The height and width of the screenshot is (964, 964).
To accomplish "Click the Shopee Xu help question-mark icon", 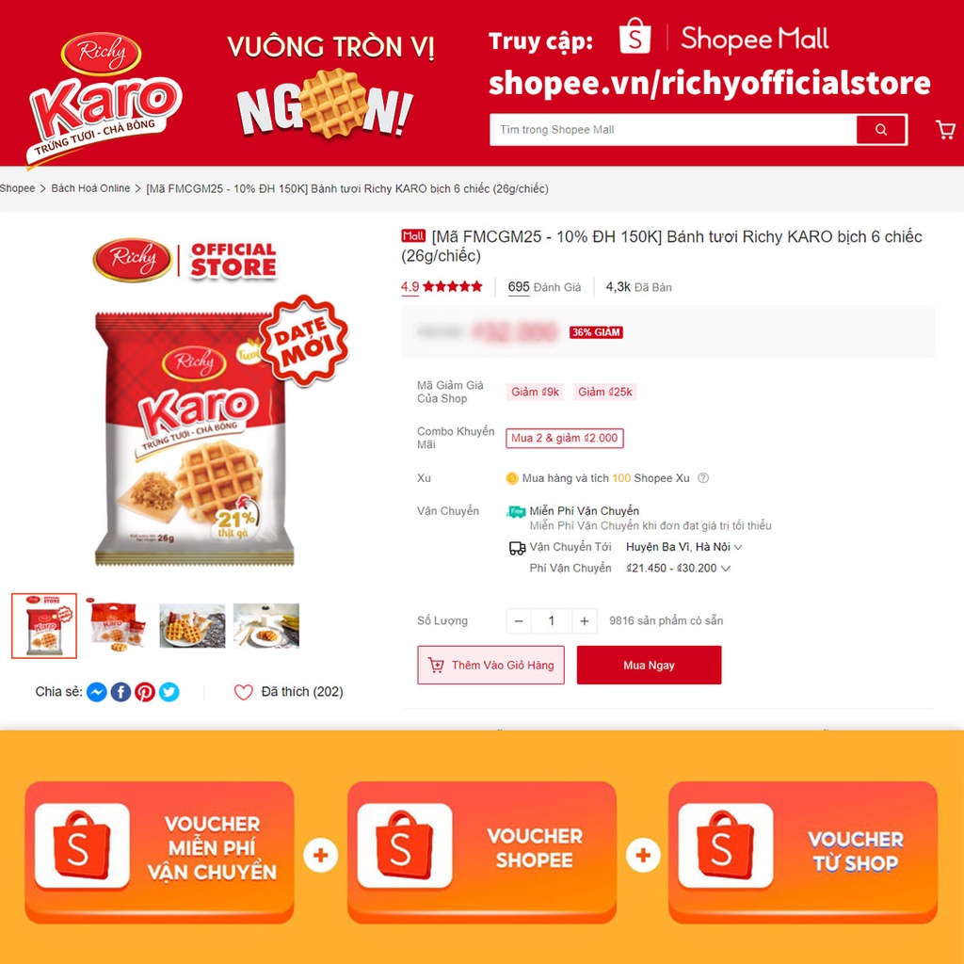I will click(x=703, y=477).
